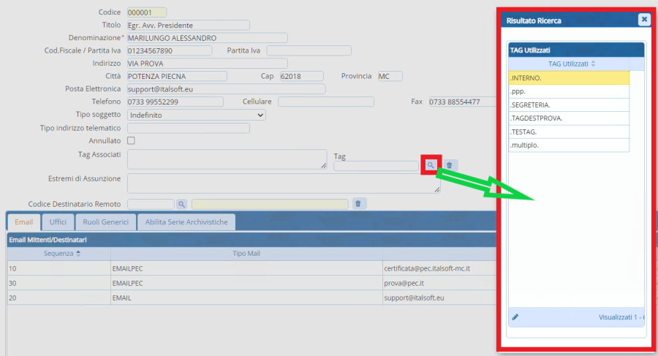Click the pencil edit icon in Risultato Ricerca
The image size is (658, 356).
(515, 317)
